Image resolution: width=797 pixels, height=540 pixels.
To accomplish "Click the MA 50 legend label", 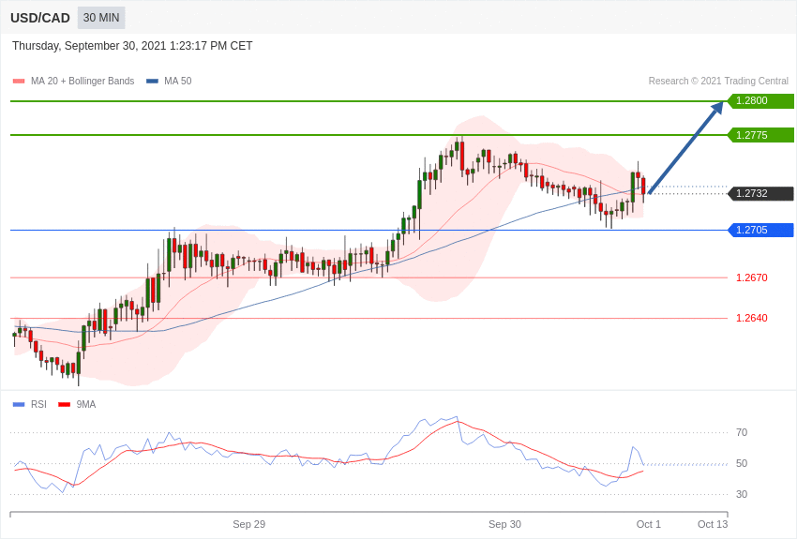I will (178, 81).
